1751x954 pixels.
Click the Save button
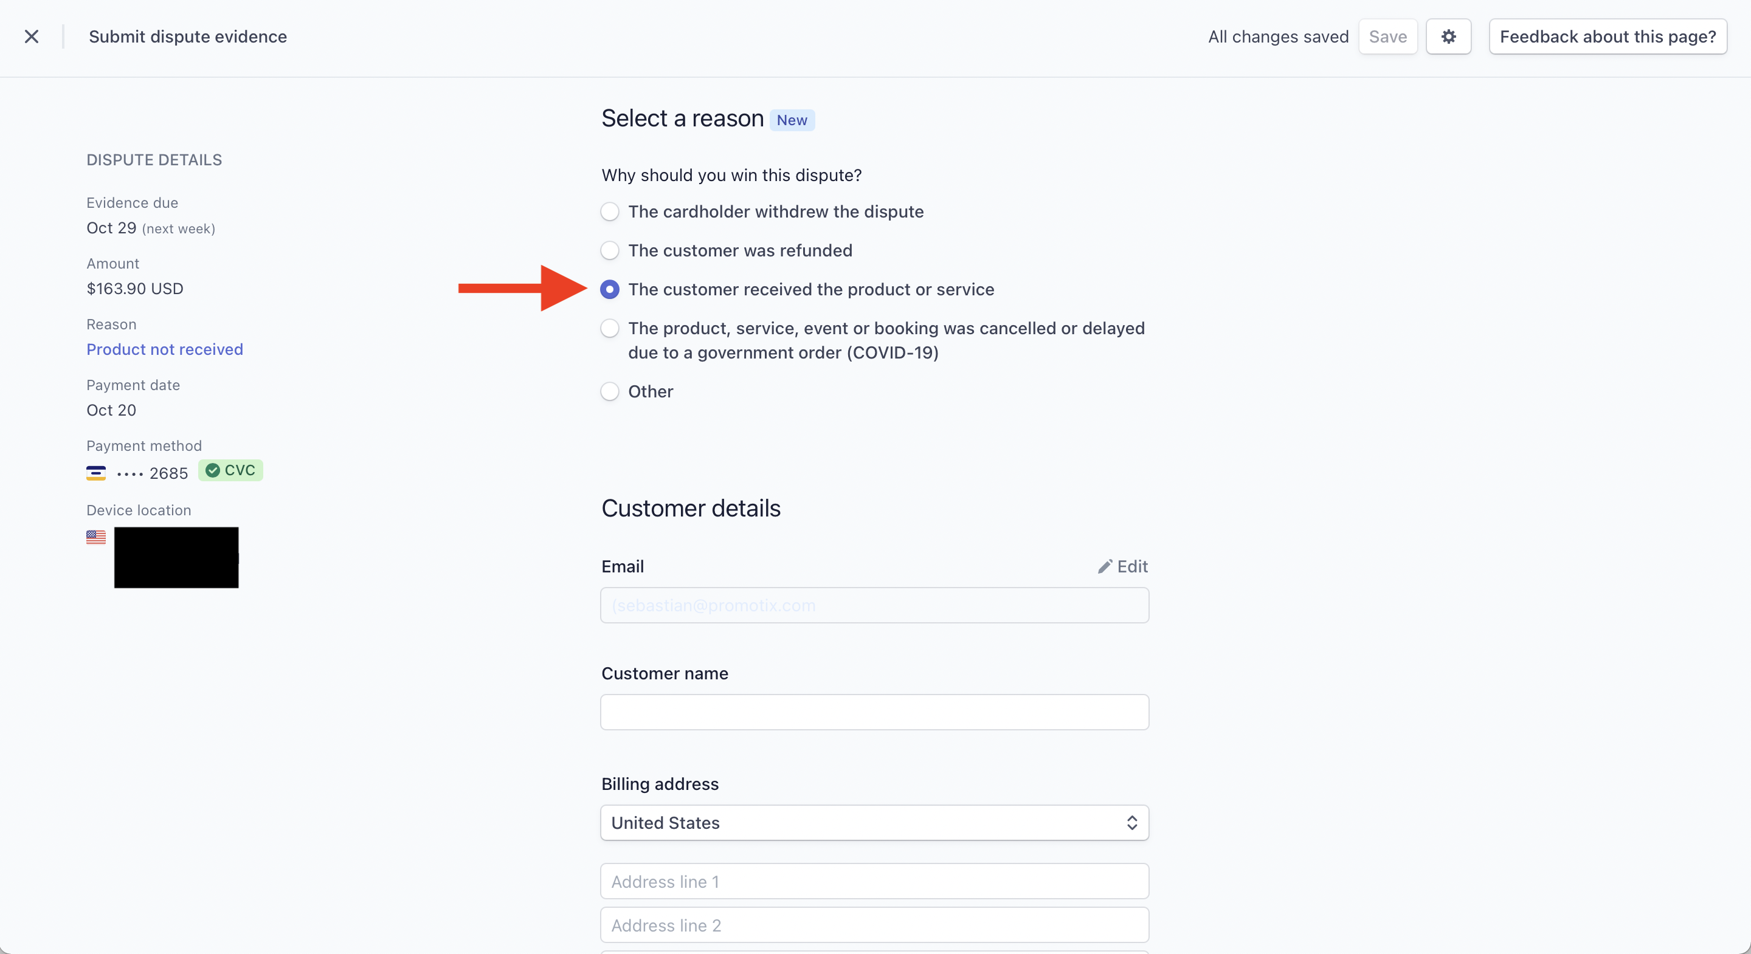click(x=1387, y=36)
